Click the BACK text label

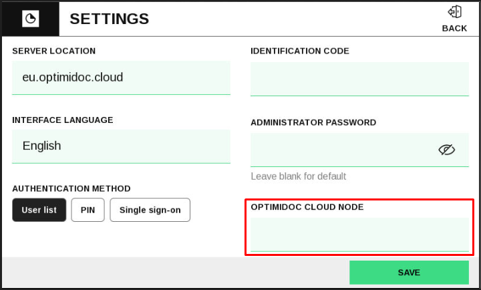point(455,28)
